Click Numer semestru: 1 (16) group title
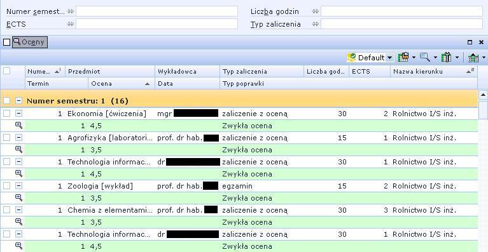The width and height of the screenshot is (488, 252). pyautogui.click(x=78, y=100)
